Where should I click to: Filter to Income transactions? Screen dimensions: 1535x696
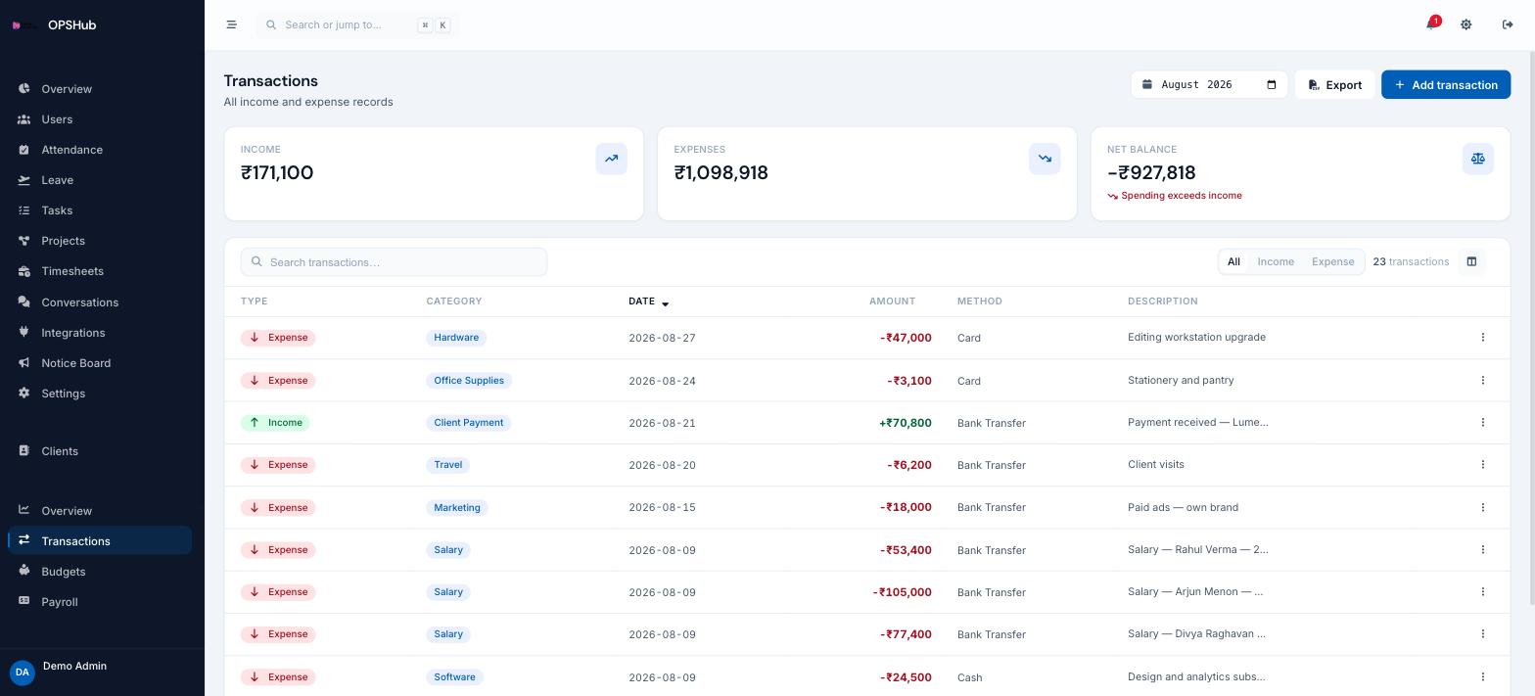(1276, 261)
